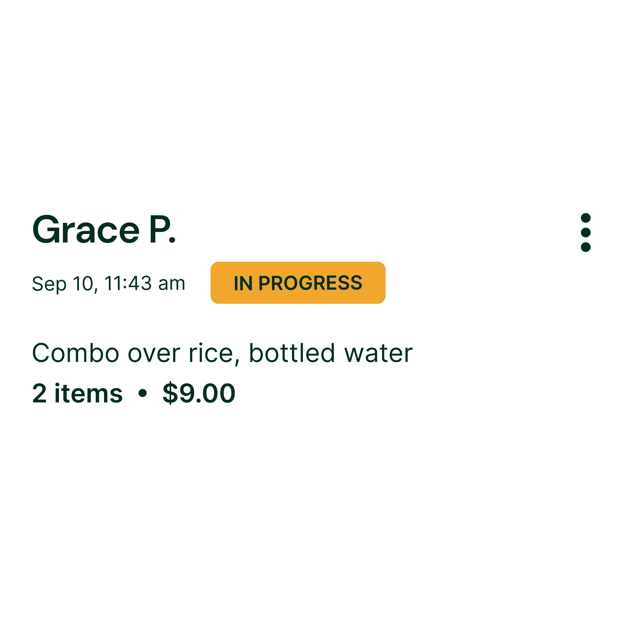Select the customer name Grace P.
This screenshot has width=622, height=622.
(x=104, y=230)
